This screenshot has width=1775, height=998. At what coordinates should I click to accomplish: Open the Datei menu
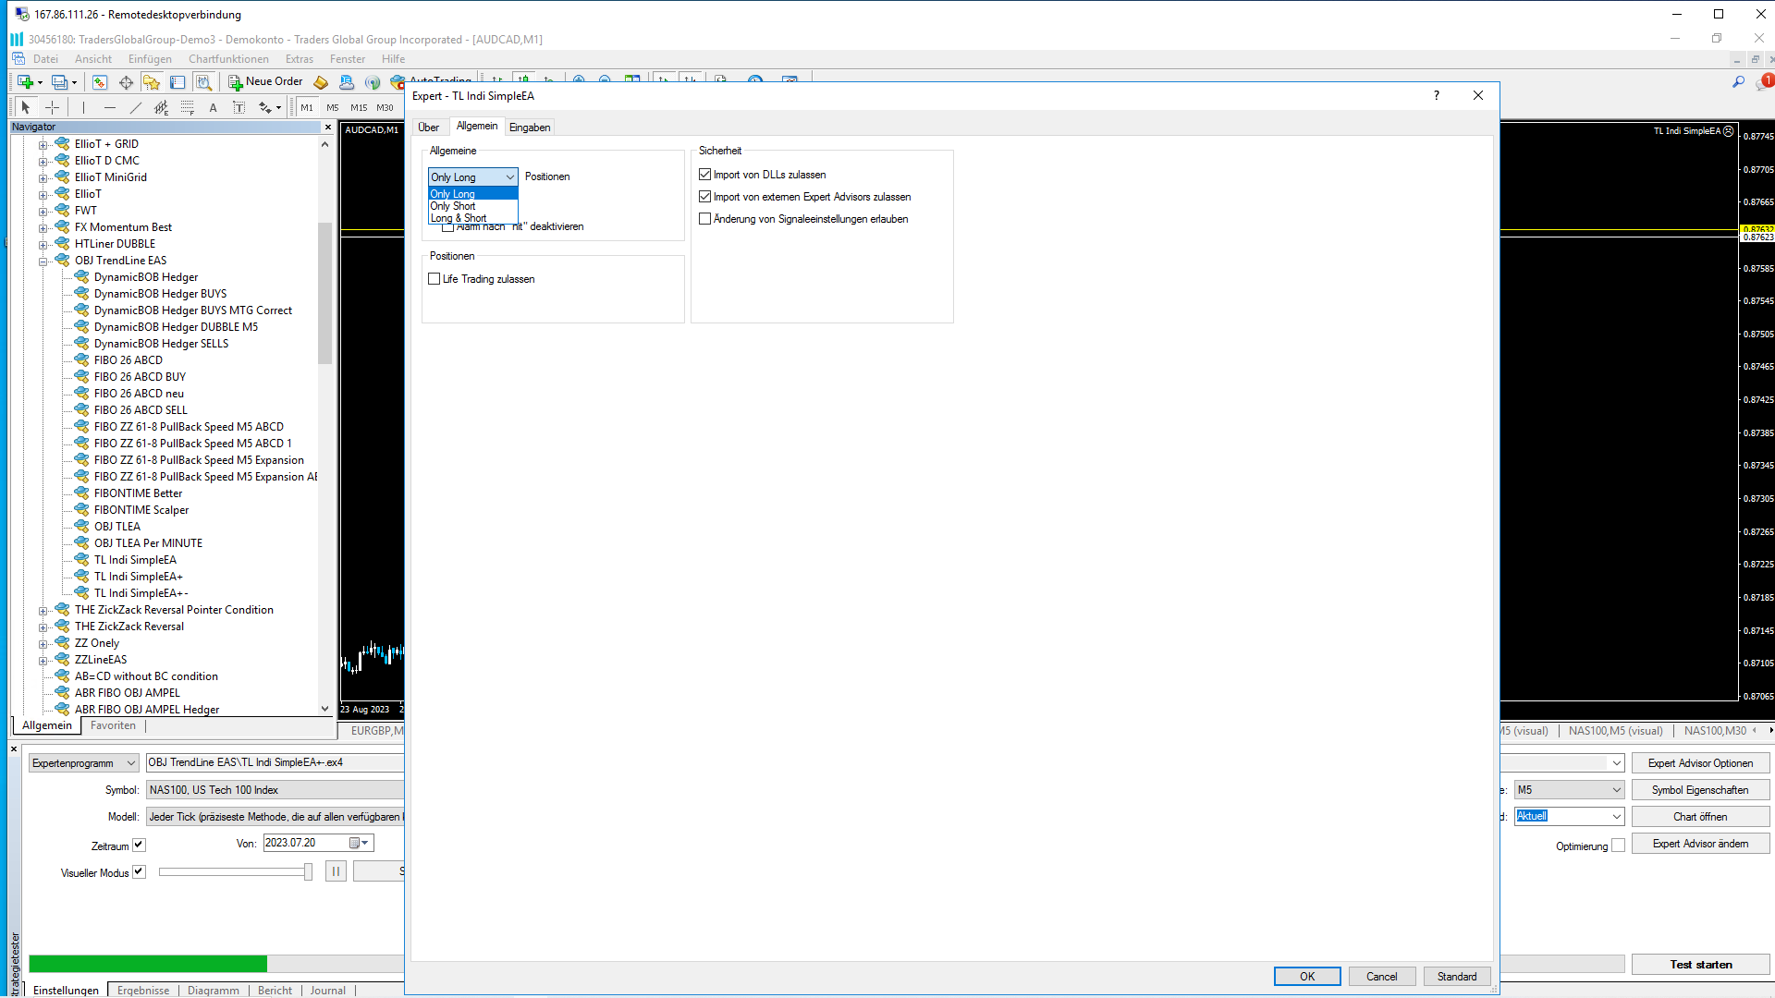(x=45, y=59)
